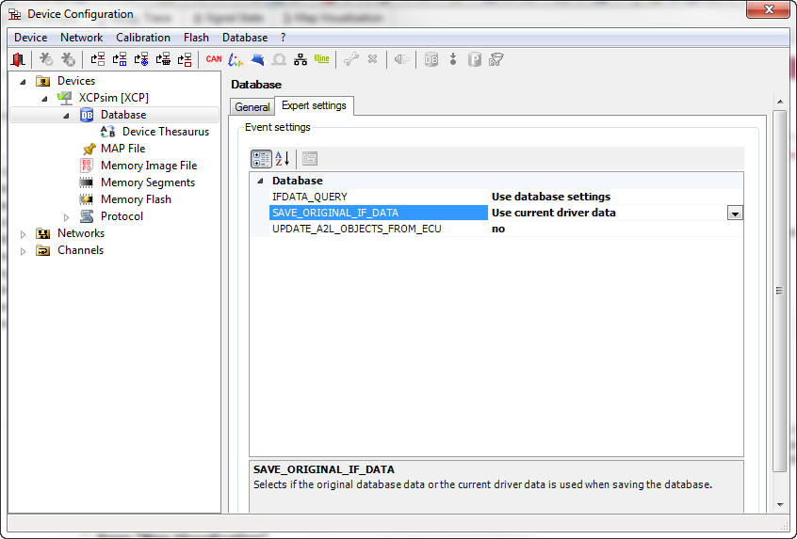Screen dimensions: 797x539
Task: Click the Kline toolbar icon
Action: [321, 59]
